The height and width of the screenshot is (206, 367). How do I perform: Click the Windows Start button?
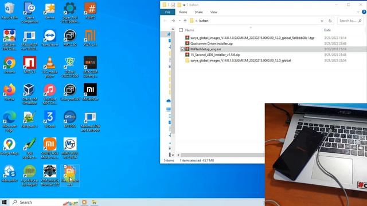tap(4, 202)
